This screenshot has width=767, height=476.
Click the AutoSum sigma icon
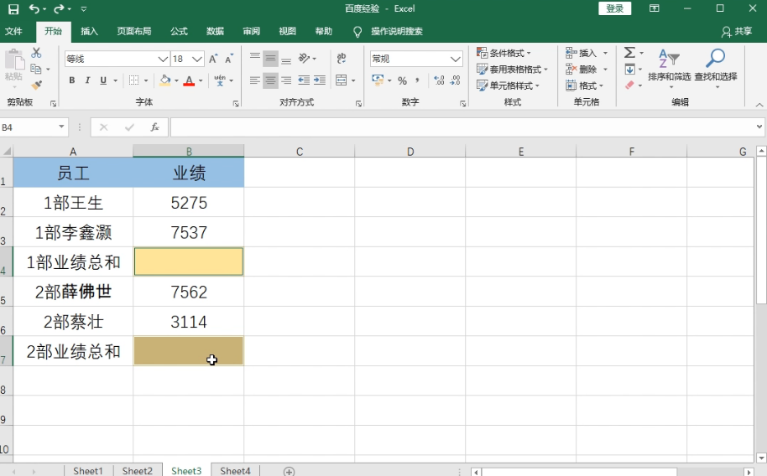click(629, 52)
